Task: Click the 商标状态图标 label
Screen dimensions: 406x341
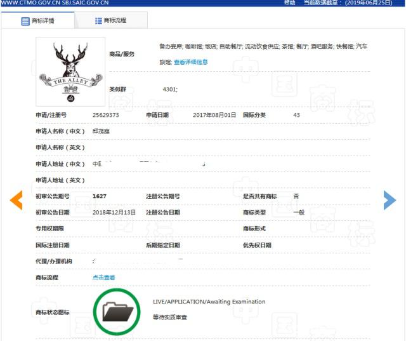Action: (53, 312)
